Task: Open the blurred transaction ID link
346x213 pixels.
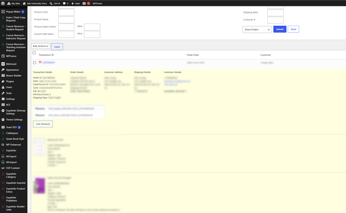Action: point(49,63)
